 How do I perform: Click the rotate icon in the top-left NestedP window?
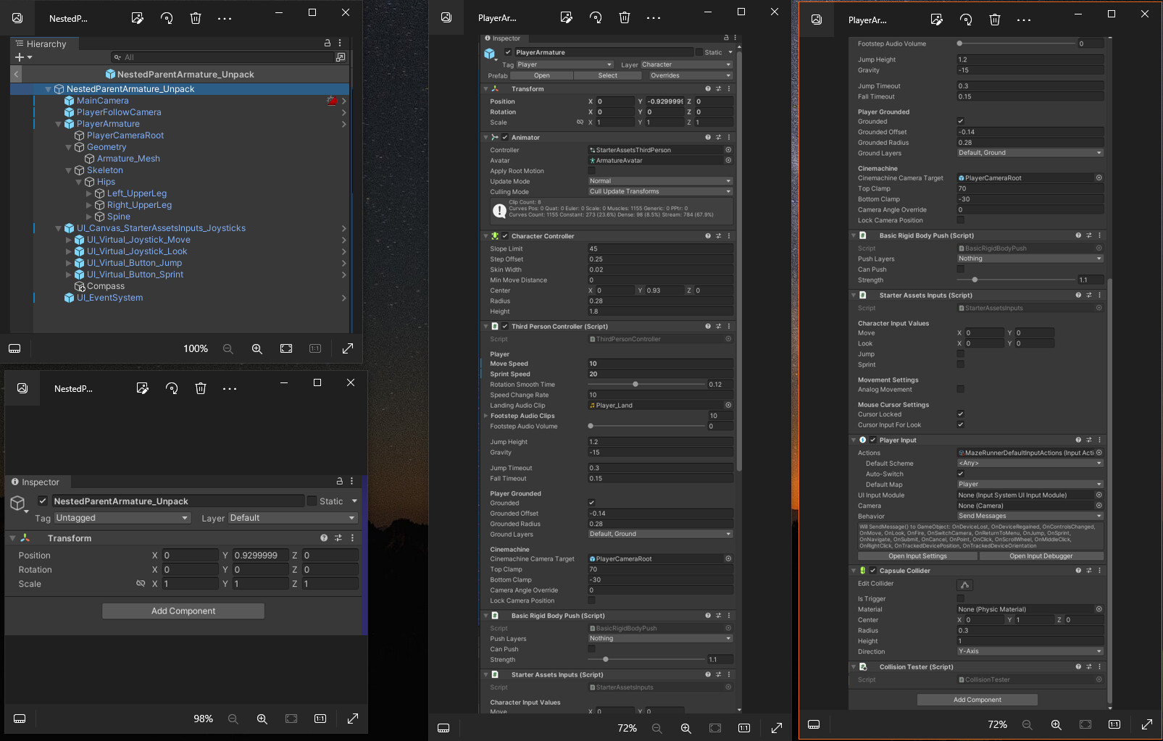[x=167, y=18]
